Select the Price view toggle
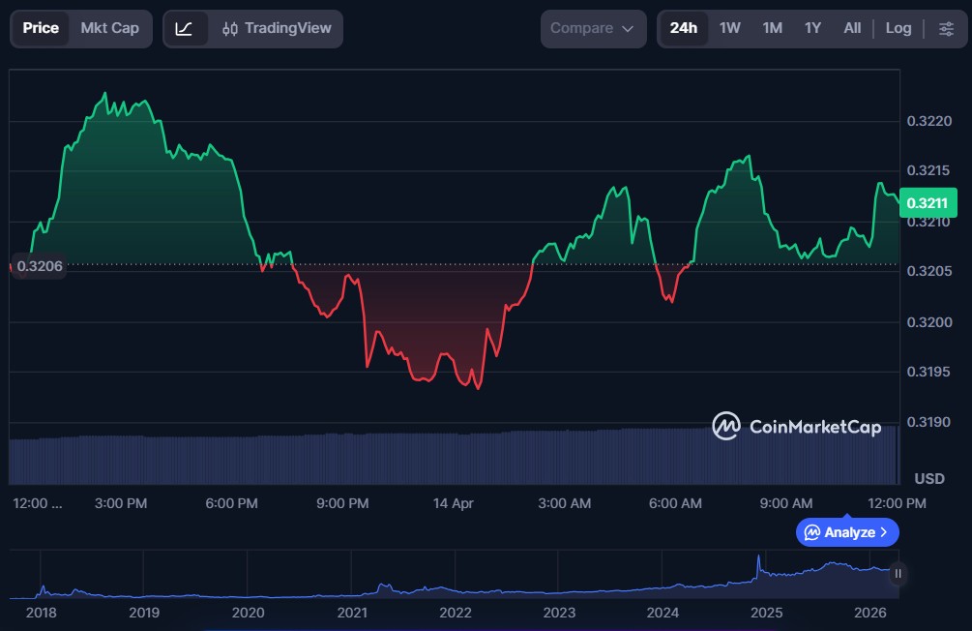 tap(41, 29)
